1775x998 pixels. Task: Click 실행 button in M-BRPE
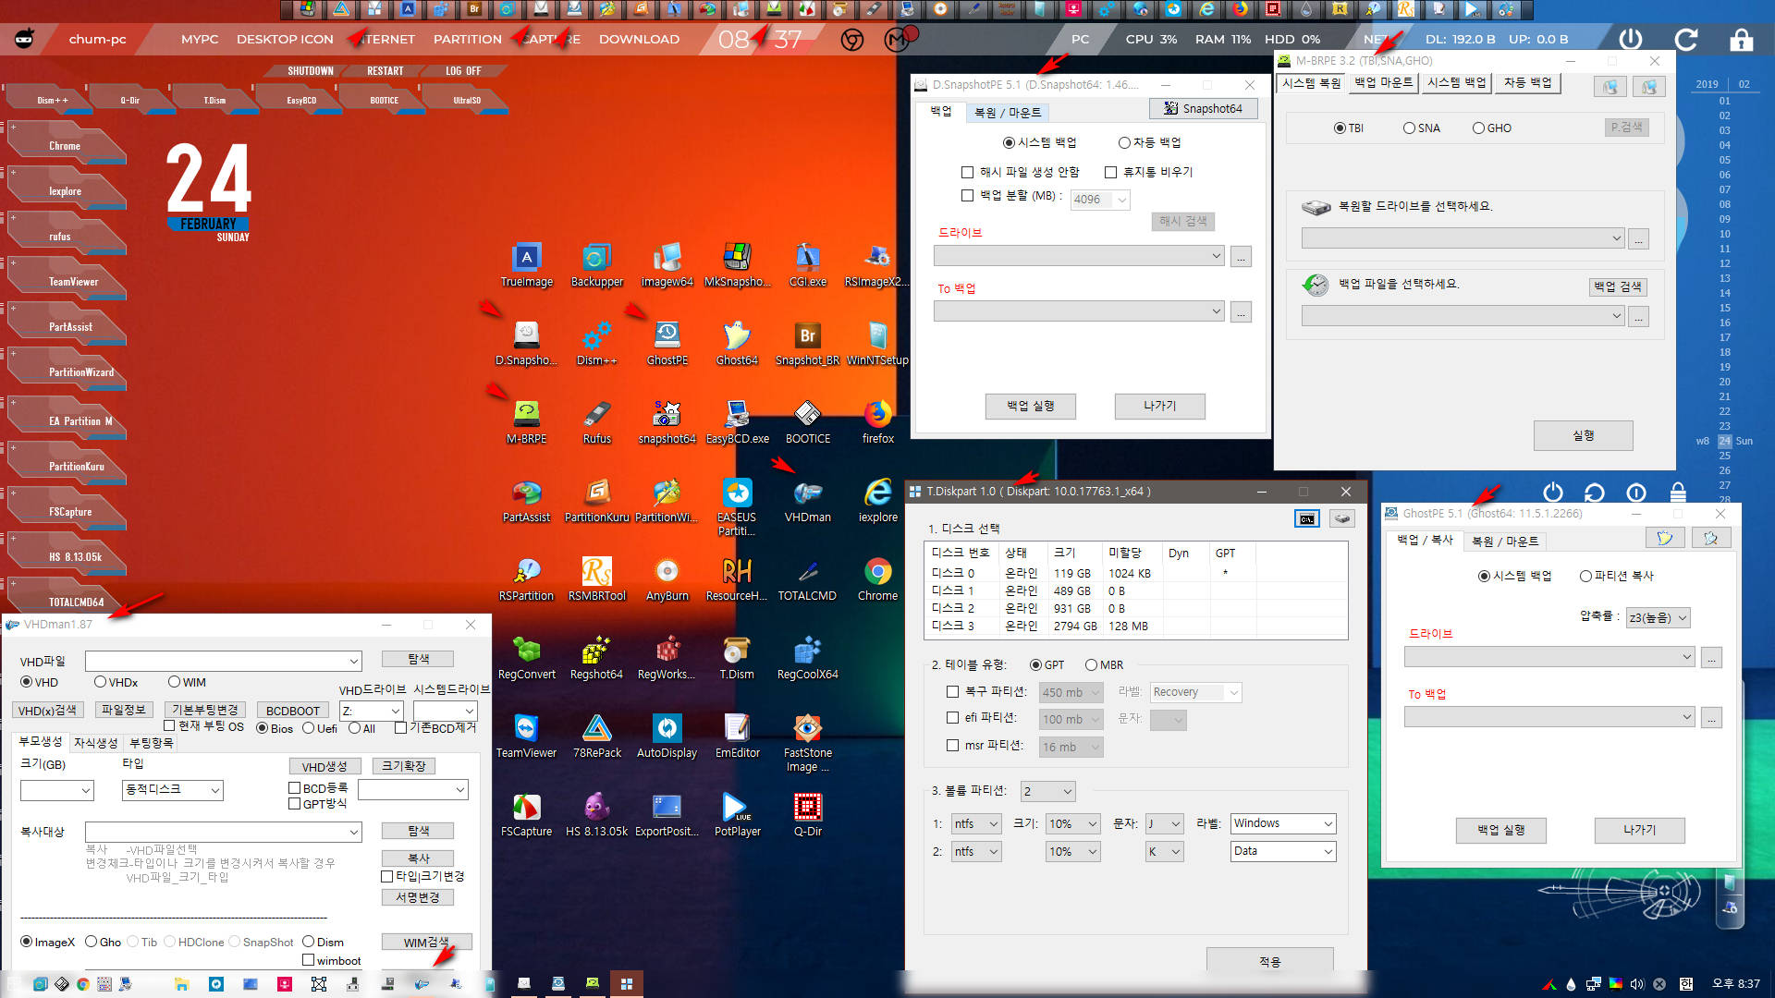[x=1583, y=435]
